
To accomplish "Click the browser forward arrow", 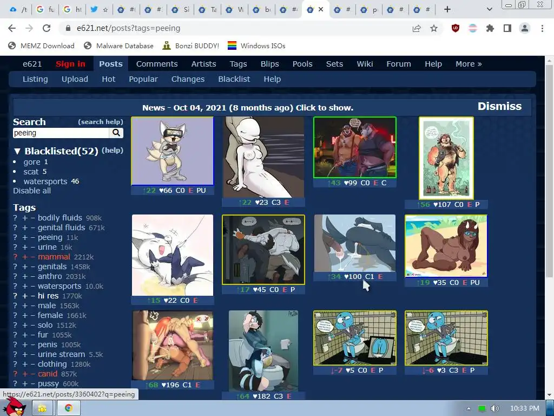I will tap(29, 28).
